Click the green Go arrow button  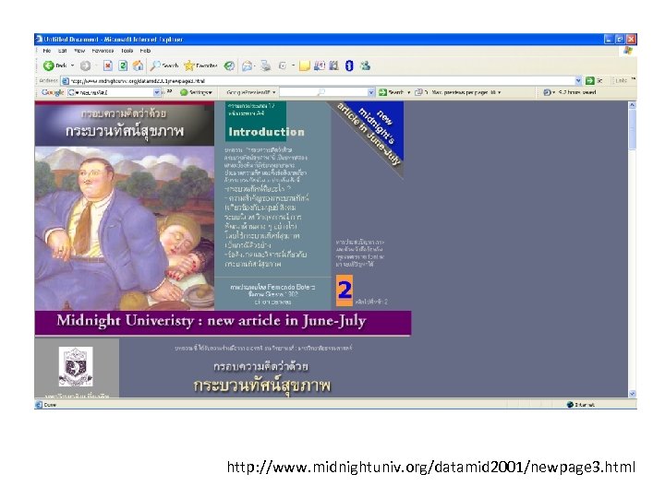pyautogui.click(x=590, y=80)
